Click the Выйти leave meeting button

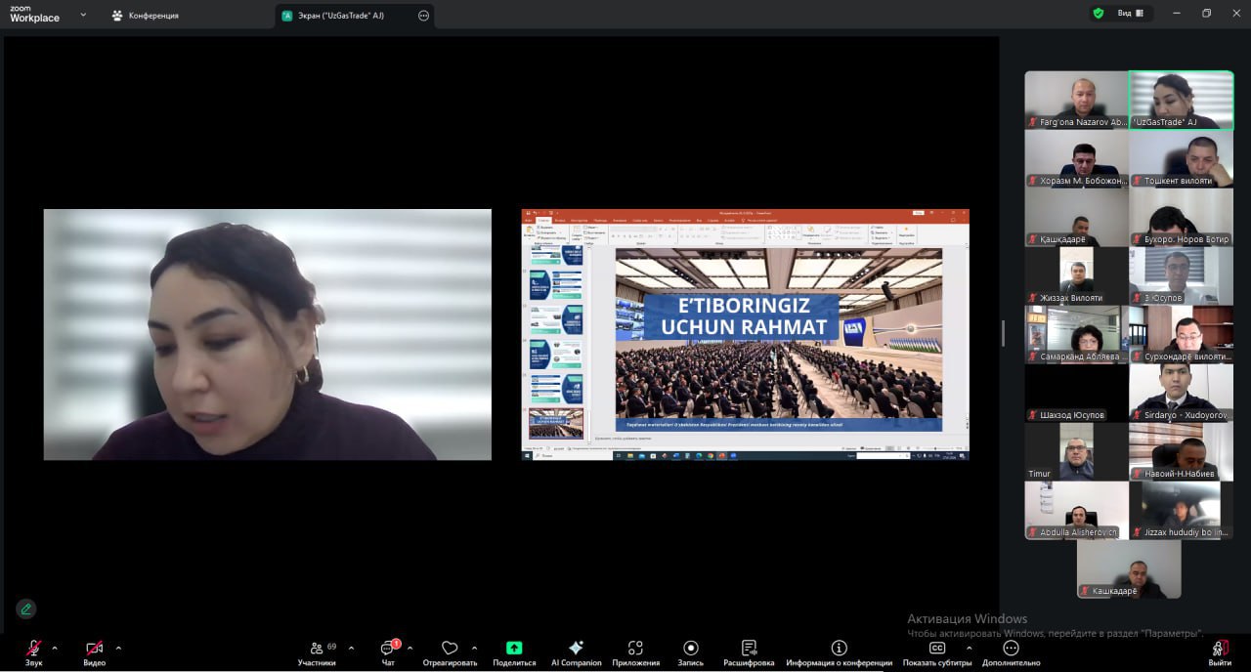pyautogui.click(x=1219, y=650)
